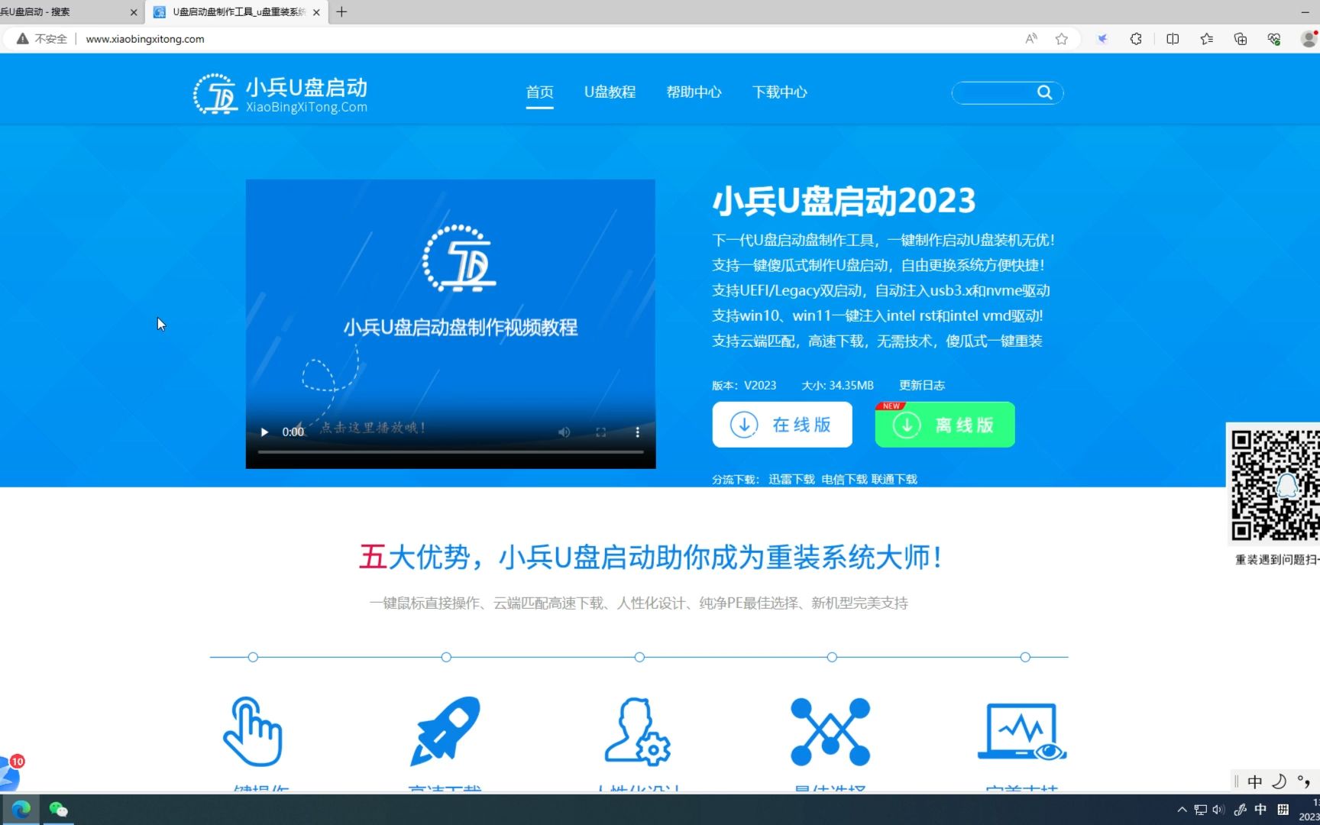Toggle IME Chinese mode in floating bar

(1254, 781)
